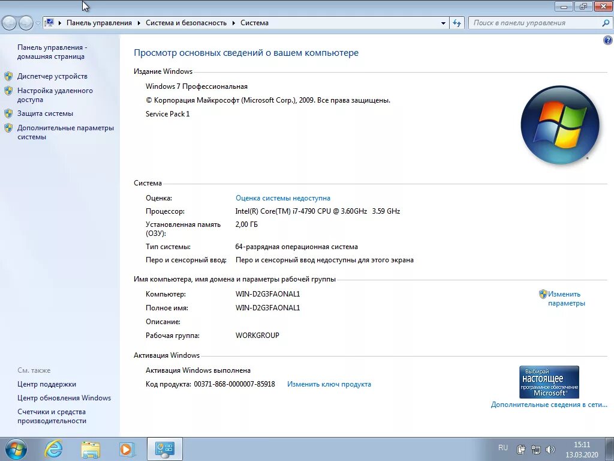The image size is (614, 461).
Task: Select 'Windows 7 Профессиональная' text
Action: 197,86
